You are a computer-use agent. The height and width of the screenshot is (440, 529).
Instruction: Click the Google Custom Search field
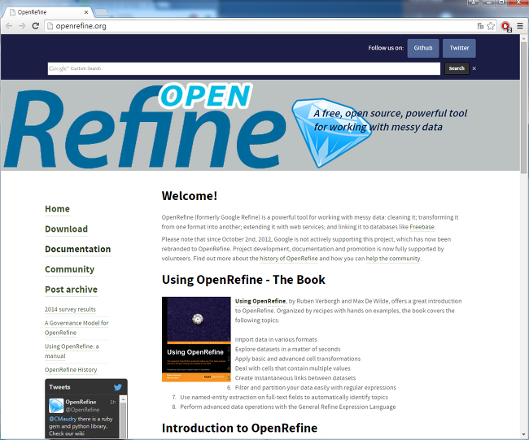(x=244, y=68)
